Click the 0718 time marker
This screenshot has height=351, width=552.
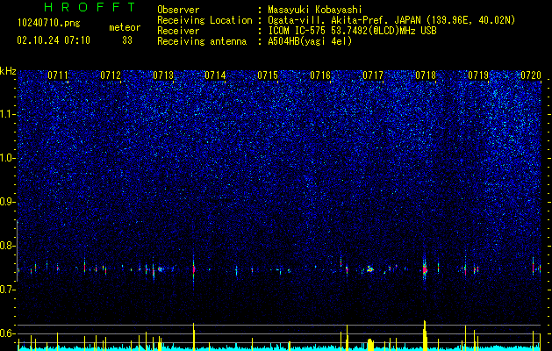click(x=426, y=75)
